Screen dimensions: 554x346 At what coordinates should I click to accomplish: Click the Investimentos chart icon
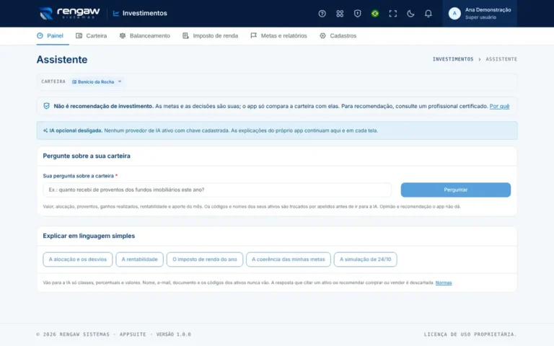[116, 14]
